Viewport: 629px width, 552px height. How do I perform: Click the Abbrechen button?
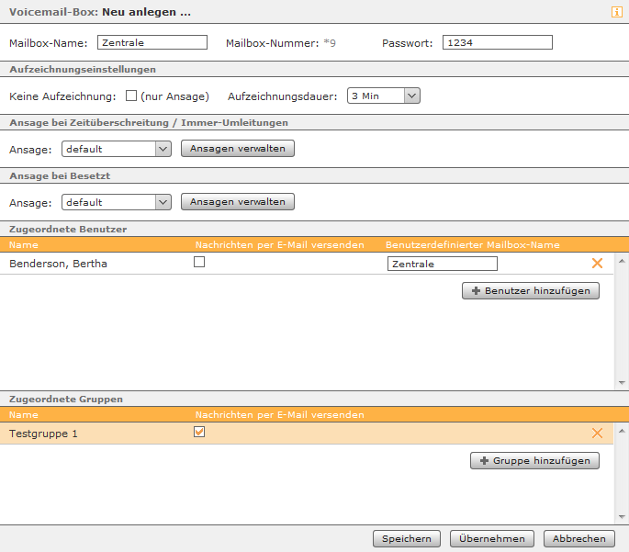point(579,539)
